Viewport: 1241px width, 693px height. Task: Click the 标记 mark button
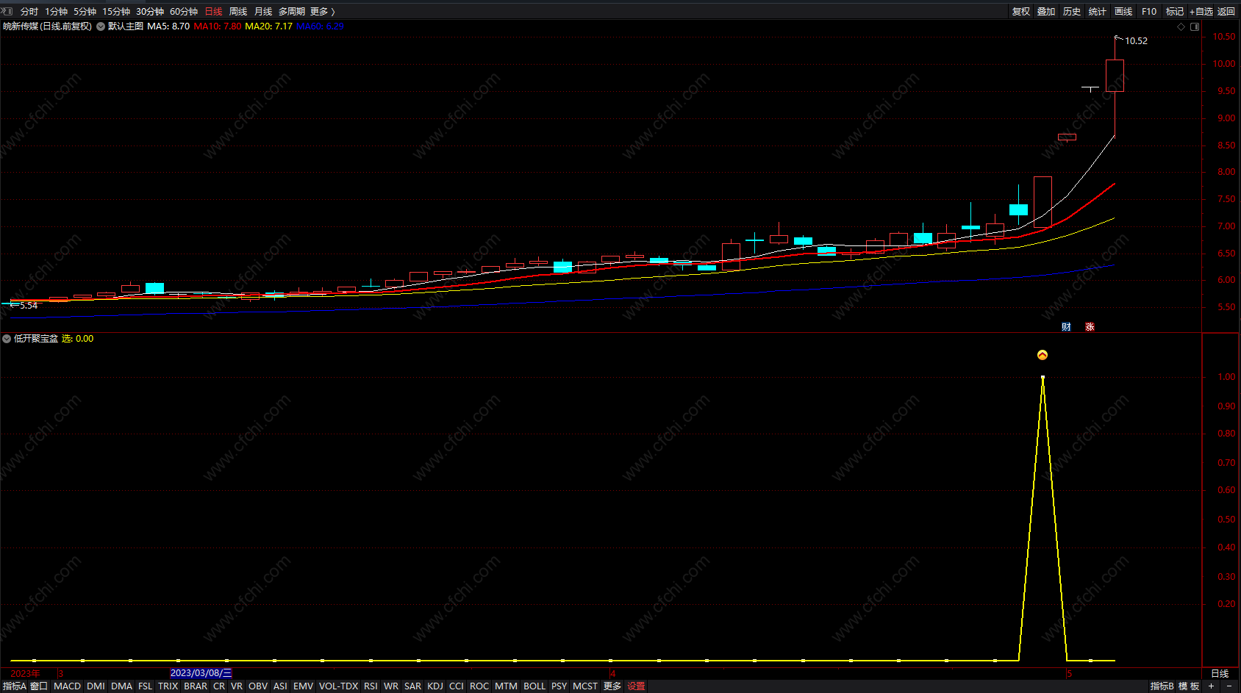pyautogui.click(x=1175, y=12)
